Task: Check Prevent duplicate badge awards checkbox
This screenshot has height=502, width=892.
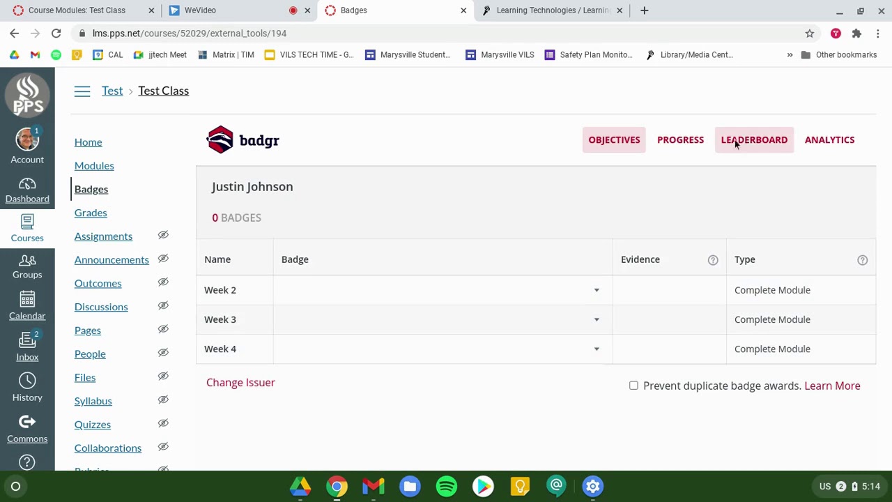Action: pos(633,386)
